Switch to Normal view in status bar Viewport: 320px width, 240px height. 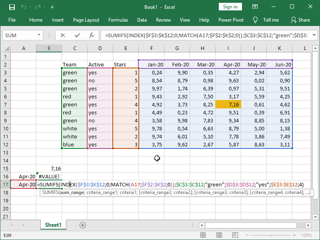[x=203, y=235]
